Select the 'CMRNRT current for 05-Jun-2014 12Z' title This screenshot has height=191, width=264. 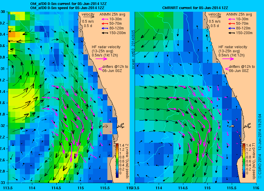point(195,8)
